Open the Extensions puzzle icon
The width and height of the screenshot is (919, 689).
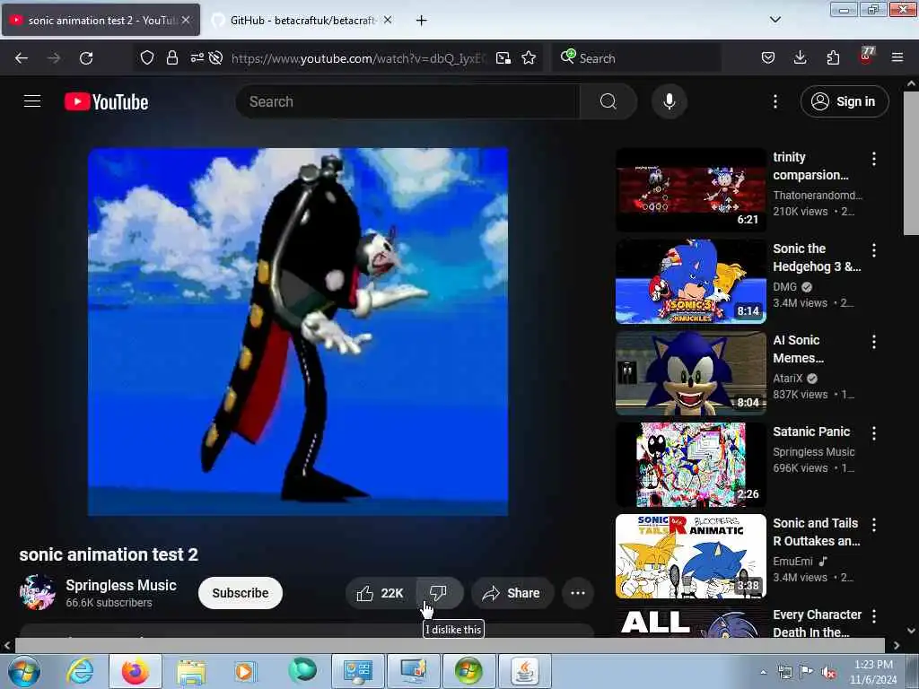(x=833, y=57)
